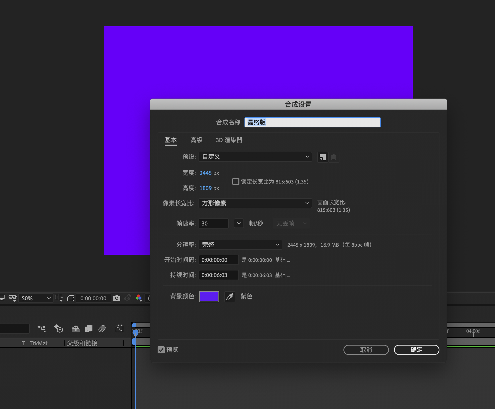The height and width of the screenshot is (409, 495).
Task: Open the composition mini-flowchart icon
Action: (42, 329)
